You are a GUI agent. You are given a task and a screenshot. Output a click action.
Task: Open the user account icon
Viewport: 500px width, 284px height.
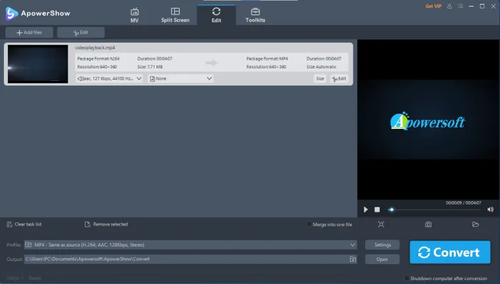pyautogui.click(x=449, y=6)
